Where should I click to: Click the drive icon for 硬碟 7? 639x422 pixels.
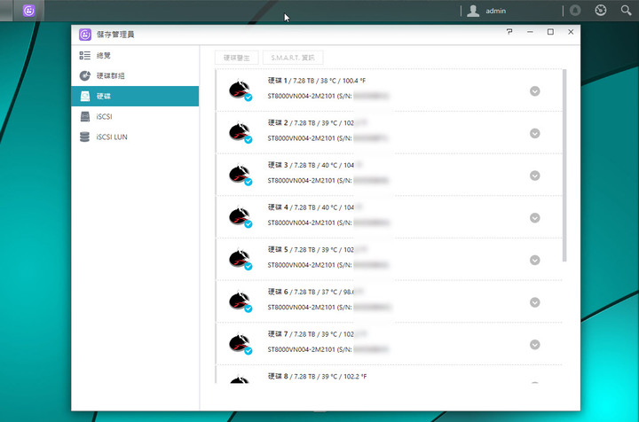[x=240, y=344]
